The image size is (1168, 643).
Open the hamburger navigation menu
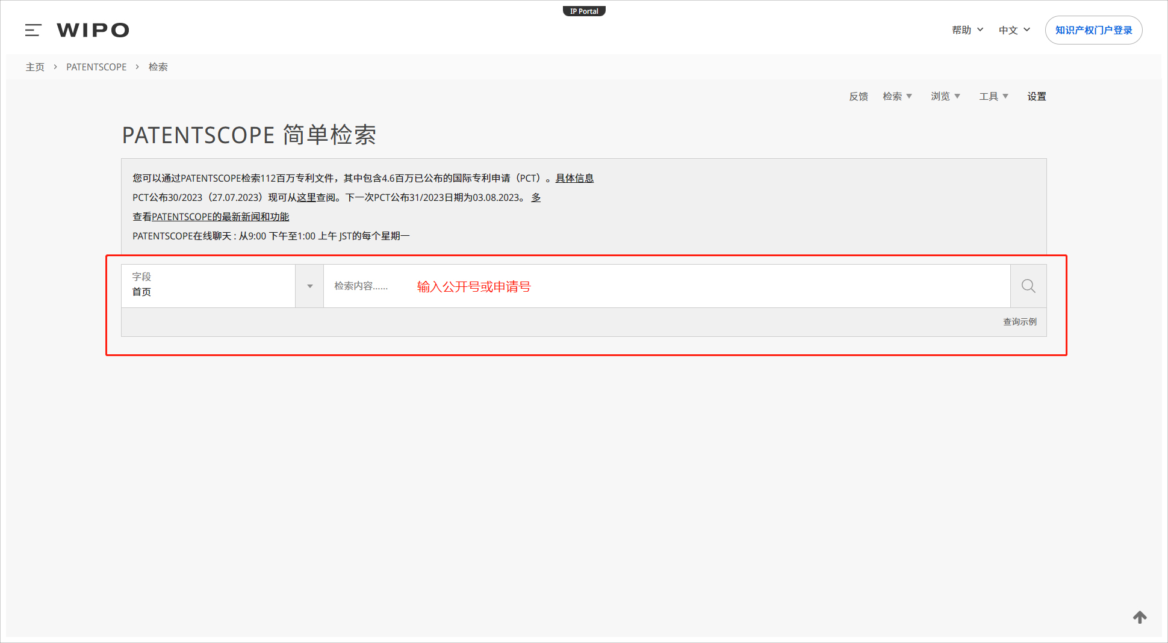coord(33,30)
